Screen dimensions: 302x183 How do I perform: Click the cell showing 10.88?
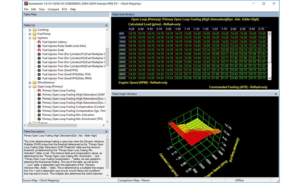pos(235,78)
